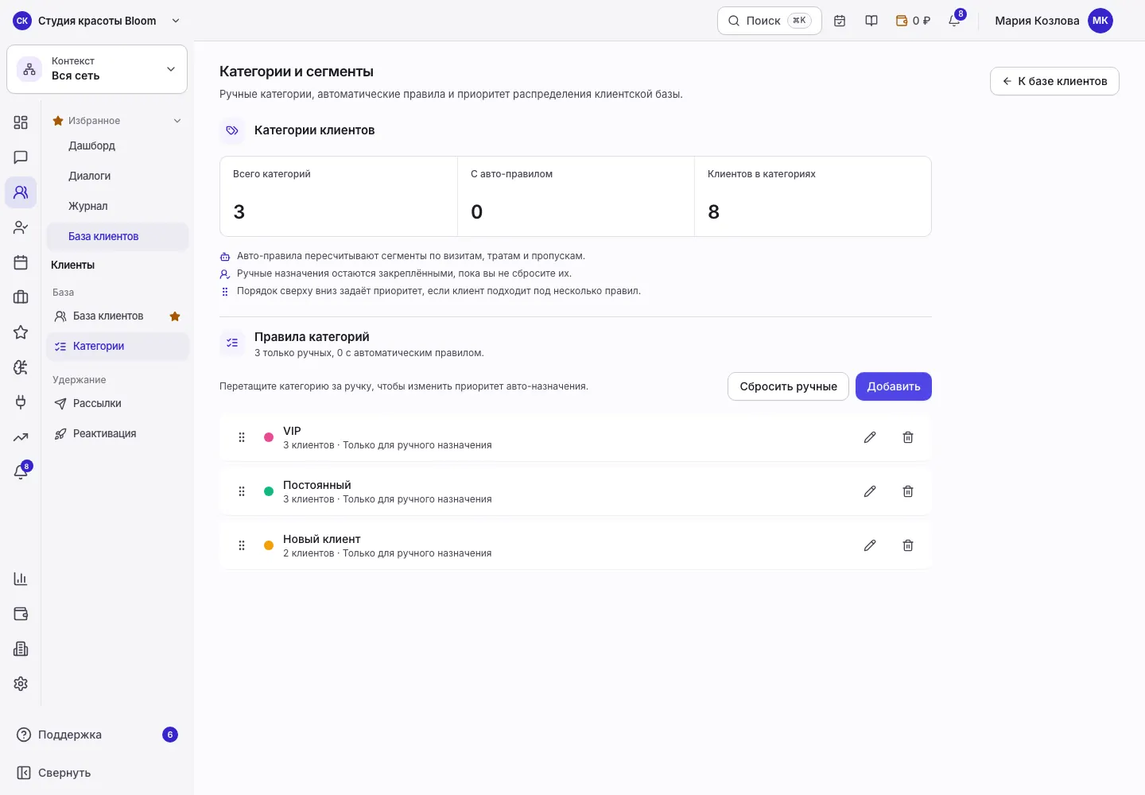Click Сбросить ручные button
Viewport: 1145px width, 795px height.
(x=788, y=386)
